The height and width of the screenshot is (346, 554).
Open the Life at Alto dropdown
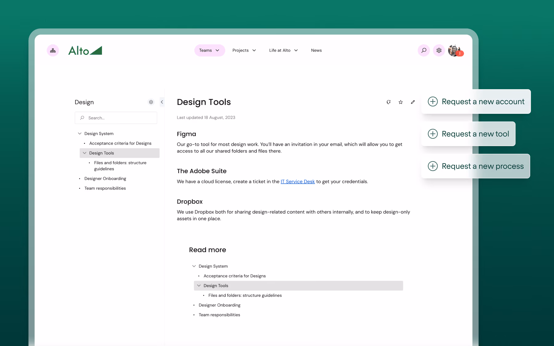click(x=283, y=50)
